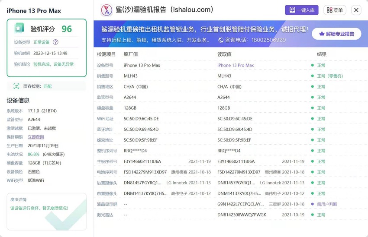Viewport: 368px width, 237px height.
Task: Click factory sales model MLH43
Action: coord(130,76)
